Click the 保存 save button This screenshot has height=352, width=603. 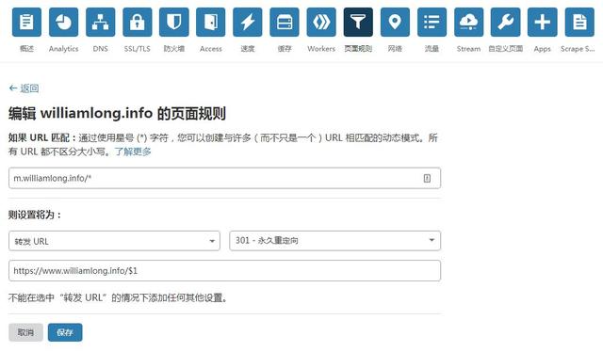65,332
